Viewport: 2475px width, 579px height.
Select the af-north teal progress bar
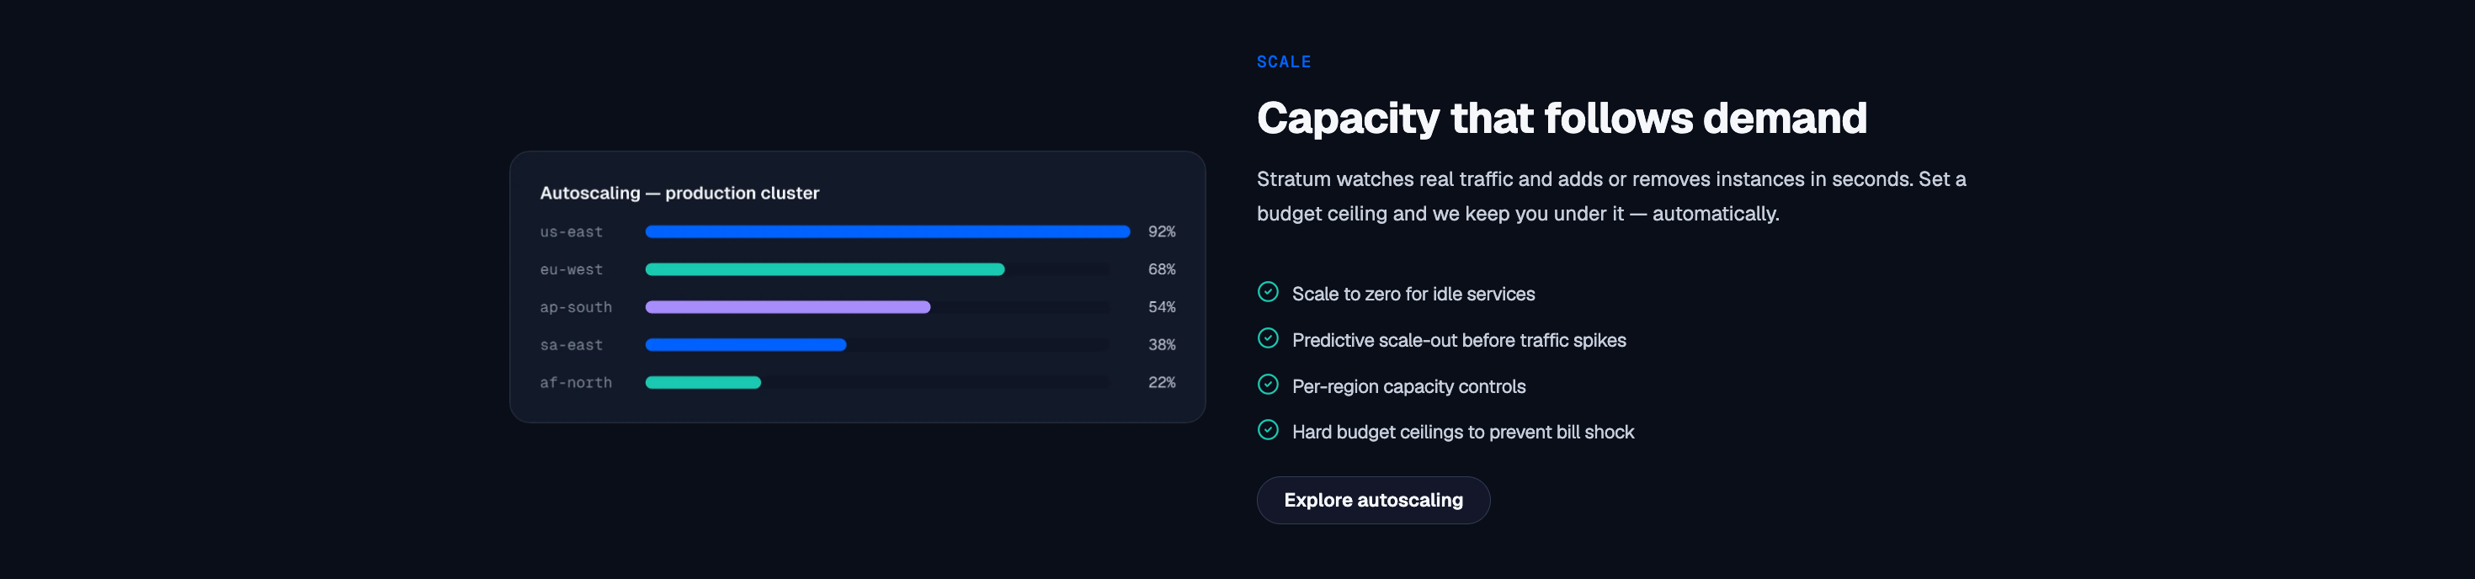pos(703,382)
